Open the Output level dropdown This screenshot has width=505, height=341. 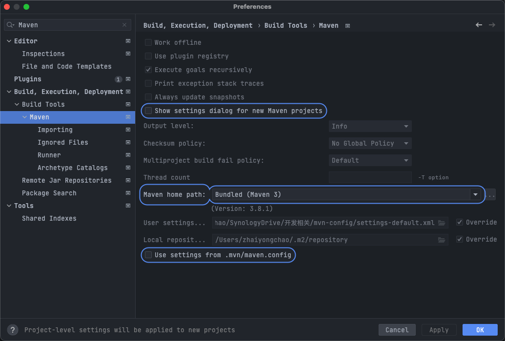(370, 126)
